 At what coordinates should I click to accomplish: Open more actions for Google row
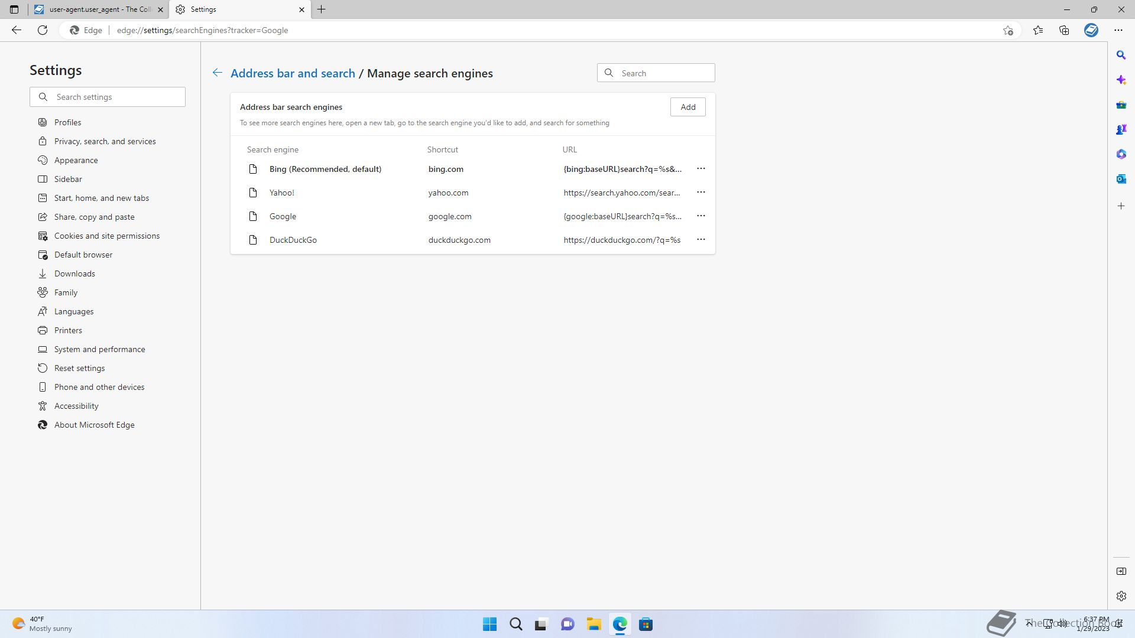click(x=701, y=216)
